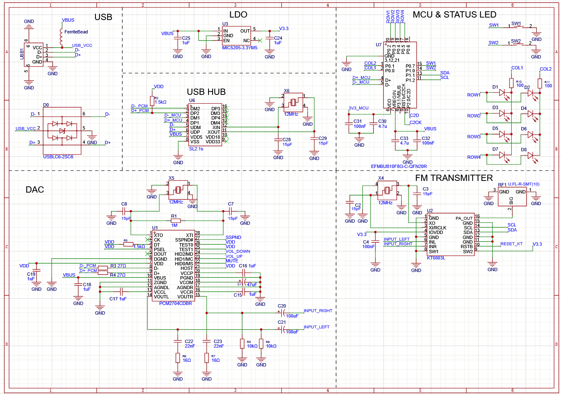
Task: Select the R6 16Ω resistor symbol
Action: pyautogui.click(x=178, y=358)
